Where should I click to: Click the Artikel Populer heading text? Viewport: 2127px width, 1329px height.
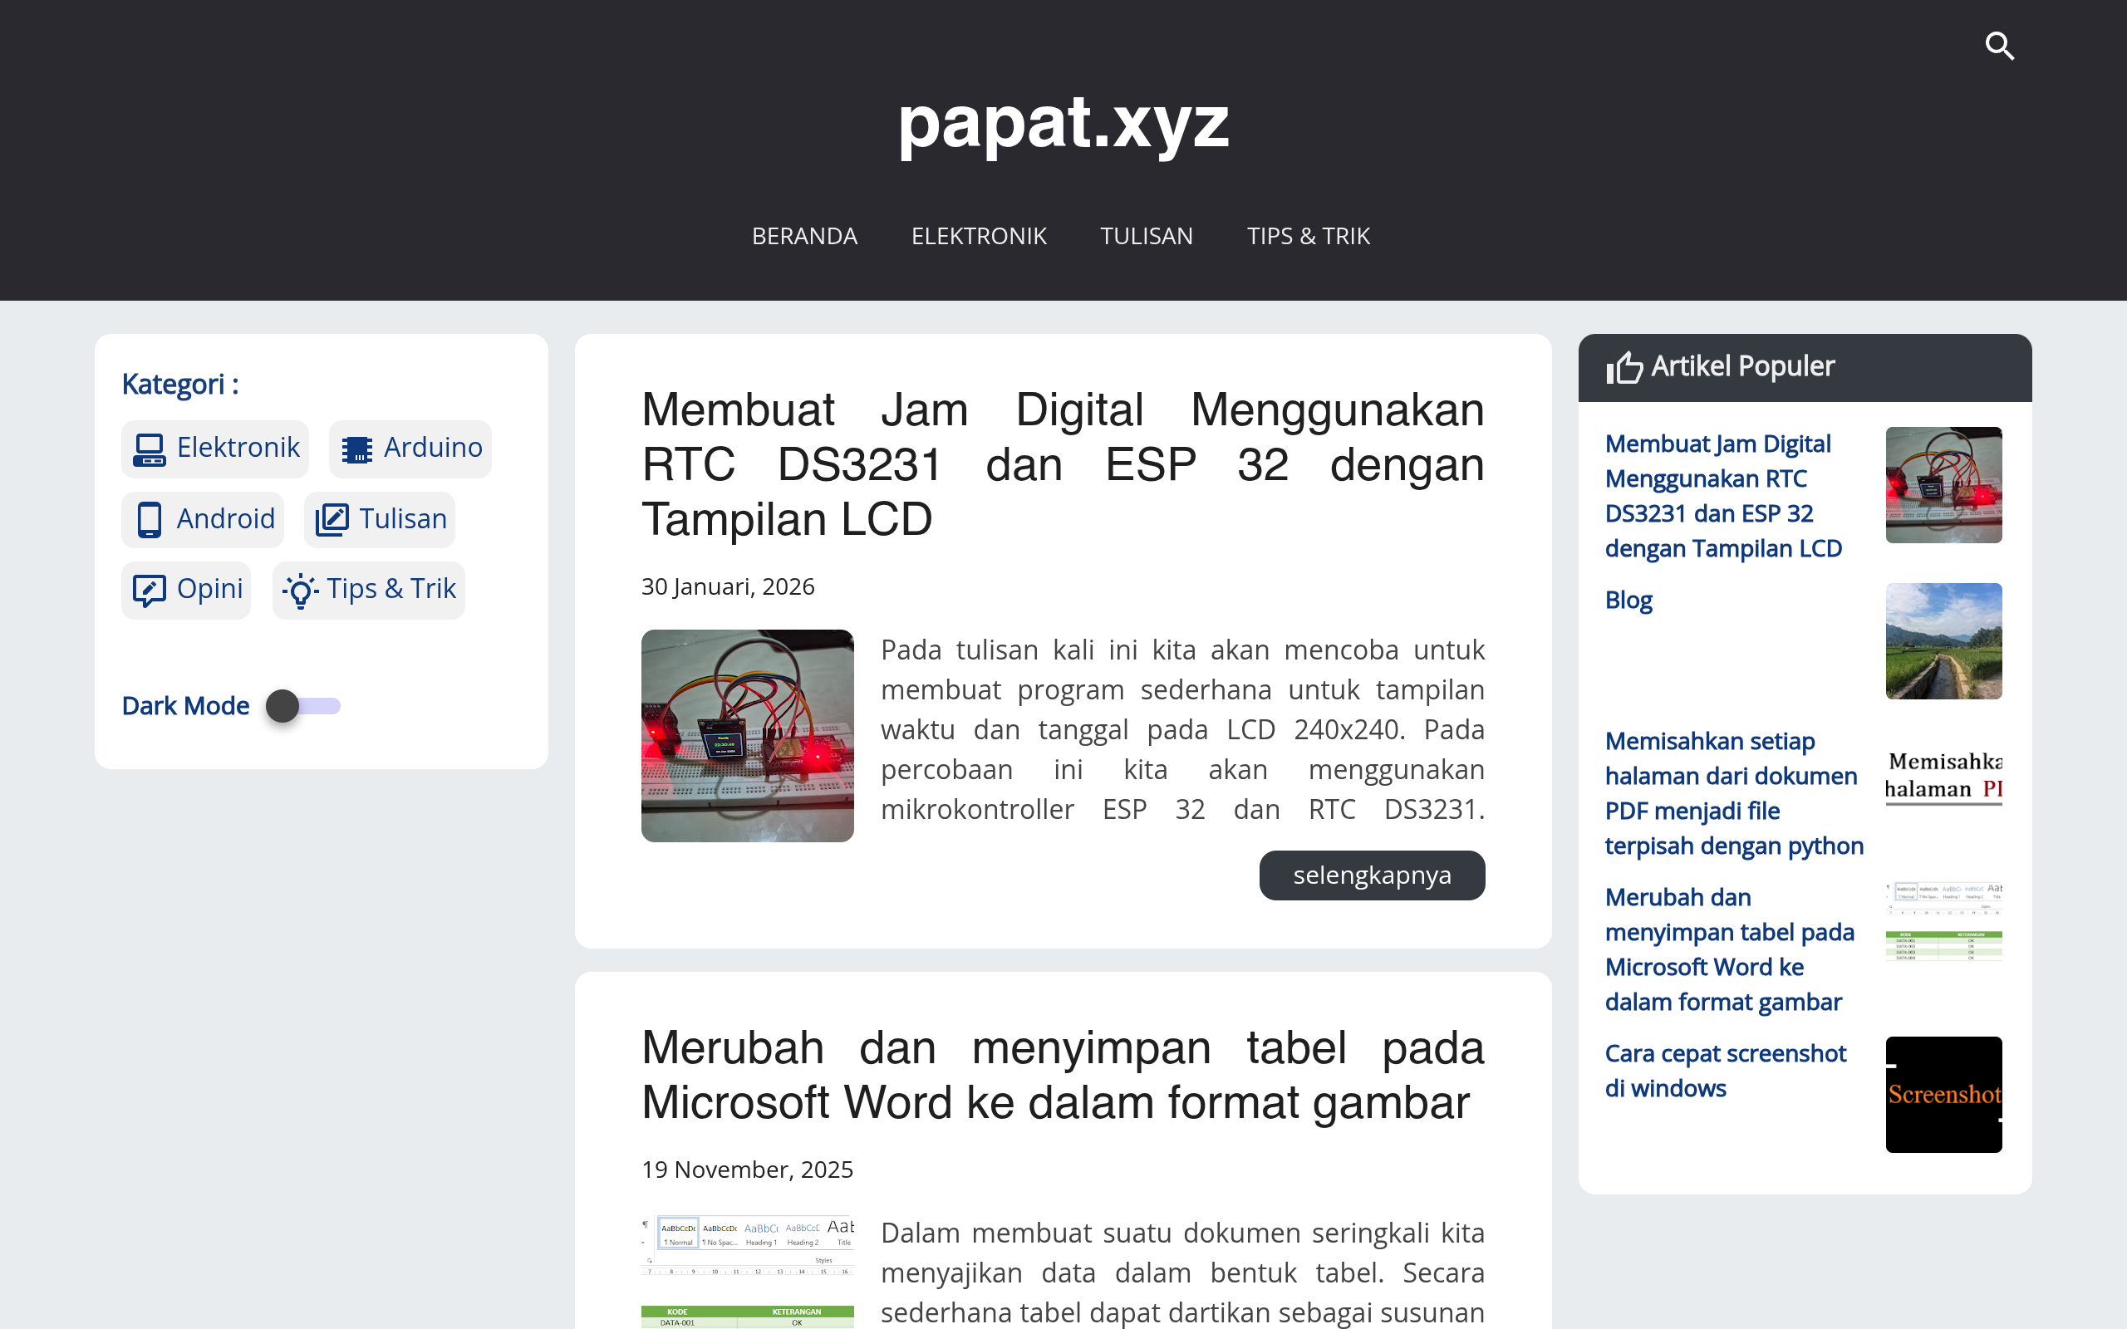[1742, 365]
